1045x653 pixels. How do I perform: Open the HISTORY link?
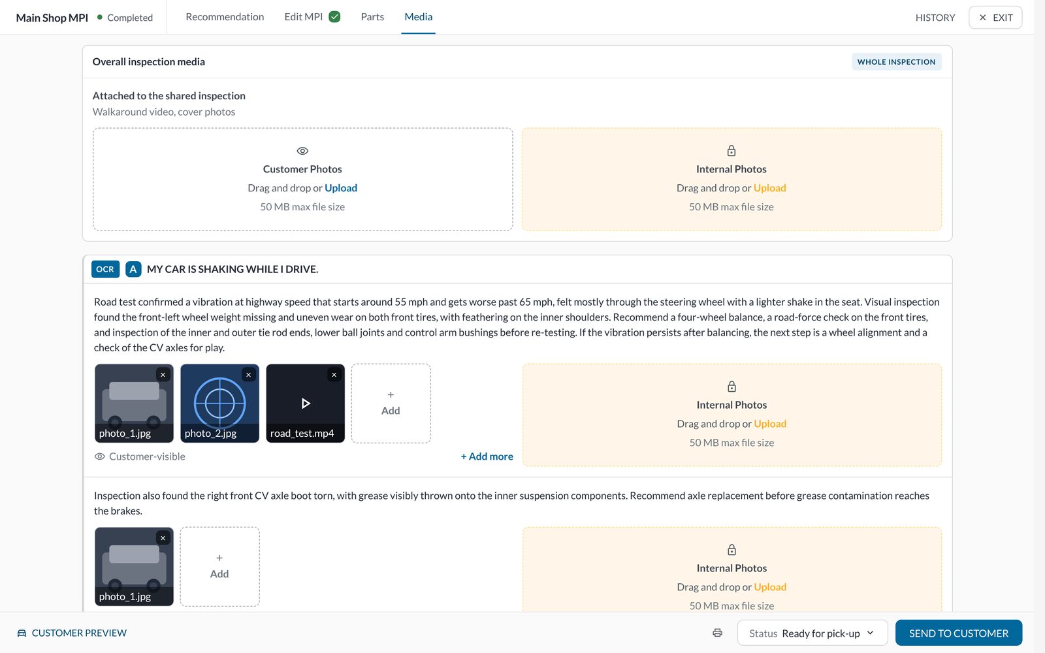(x=935, y=18)
